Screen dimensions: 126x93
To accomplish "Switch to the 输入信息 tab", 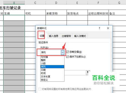I will [54, 36].
